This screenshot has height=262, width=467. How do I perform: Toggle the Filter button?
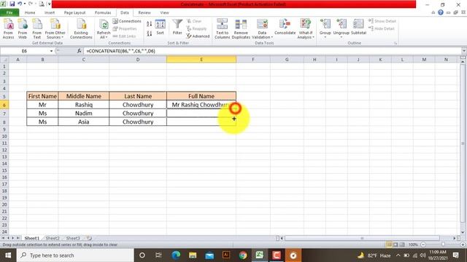[177, 28]
